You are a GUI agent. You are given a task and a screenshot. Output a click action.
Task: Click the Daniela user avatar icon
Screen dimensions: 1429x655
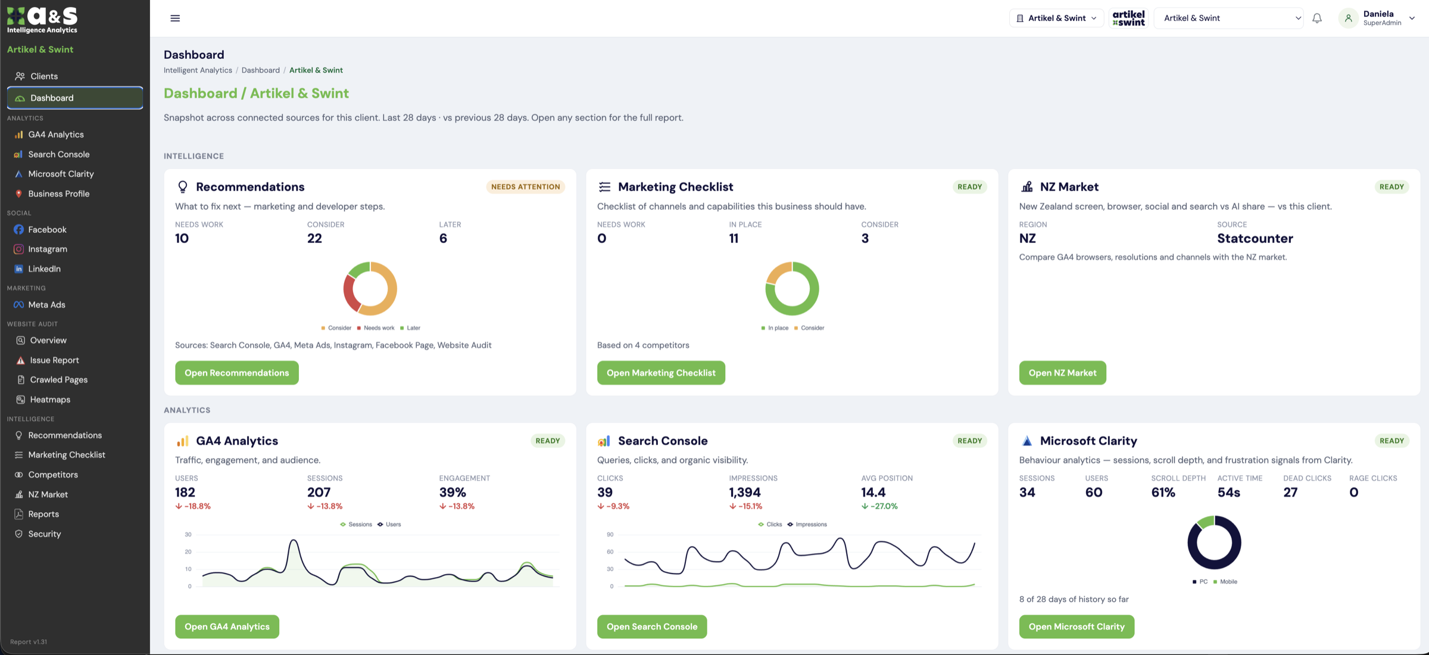pyautogui.click(x=1349, y=18)
